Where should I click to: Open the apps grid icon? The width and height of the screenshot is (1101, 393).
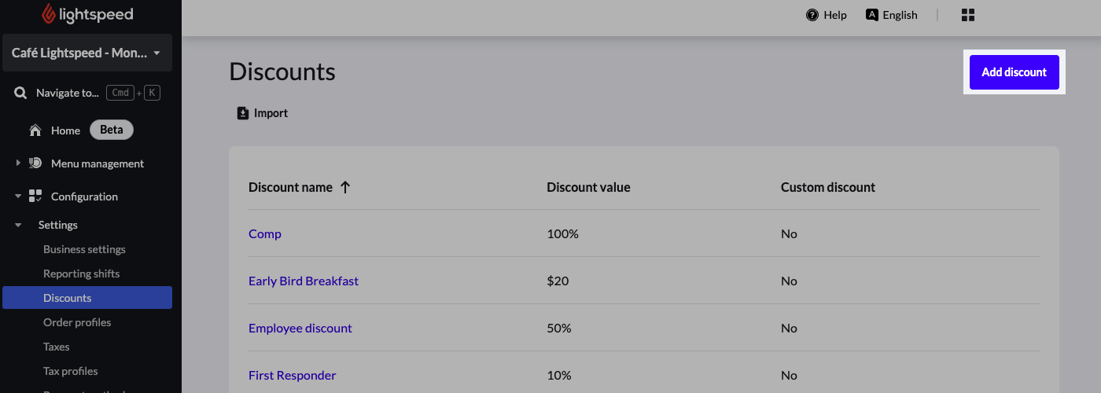(x=968, y=15)
